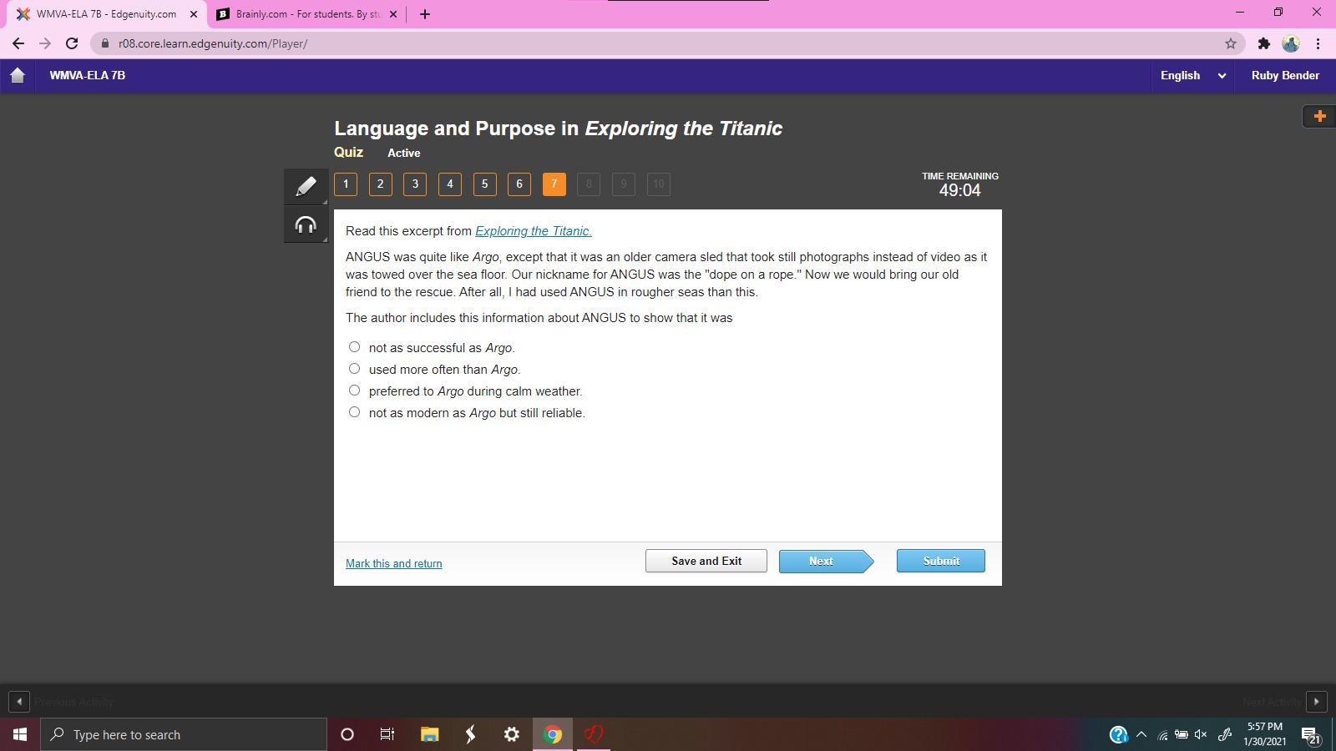Click Mark this and return link
This screenshot has height=751, width=1336.
394,563
